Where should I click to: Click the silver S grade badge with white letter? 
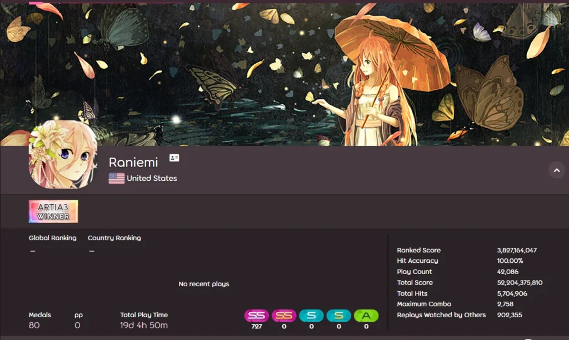pyautogui.click(x=311, y=316)
